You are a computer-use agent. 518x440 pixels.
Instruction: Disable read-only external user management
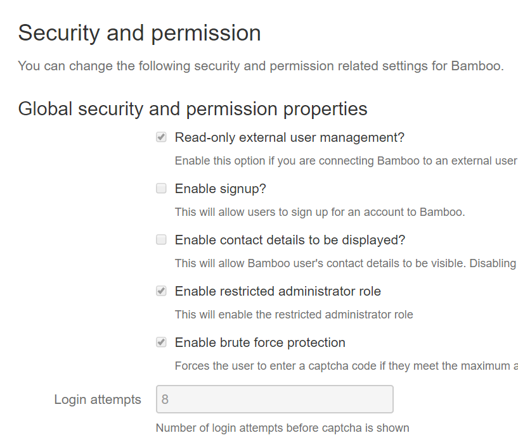pyautogui.click(x=161, y=137)
